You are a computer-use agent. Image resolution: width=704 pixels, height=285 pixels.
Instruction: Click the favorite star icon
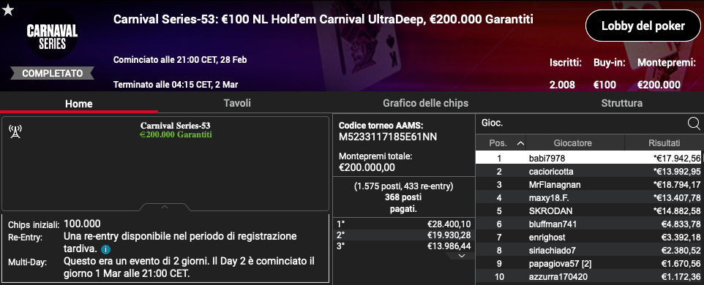(7, 9)
